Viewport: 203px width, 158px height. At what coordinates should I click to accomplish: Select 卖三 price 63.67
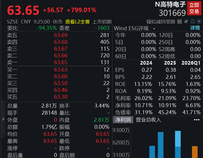pyautogui.click(x=61, y=49)
